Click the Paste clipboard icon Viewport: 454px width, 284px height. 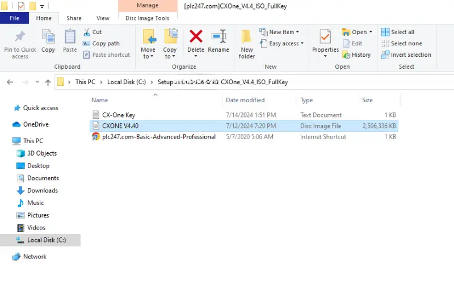click(70, 37)
